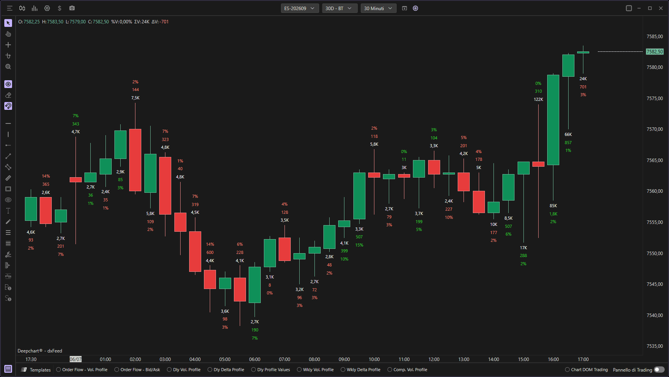Select the freehand pencil tool
Image resolution: width=669 pixels, height=377 pixels.
[x=8, y=222]
